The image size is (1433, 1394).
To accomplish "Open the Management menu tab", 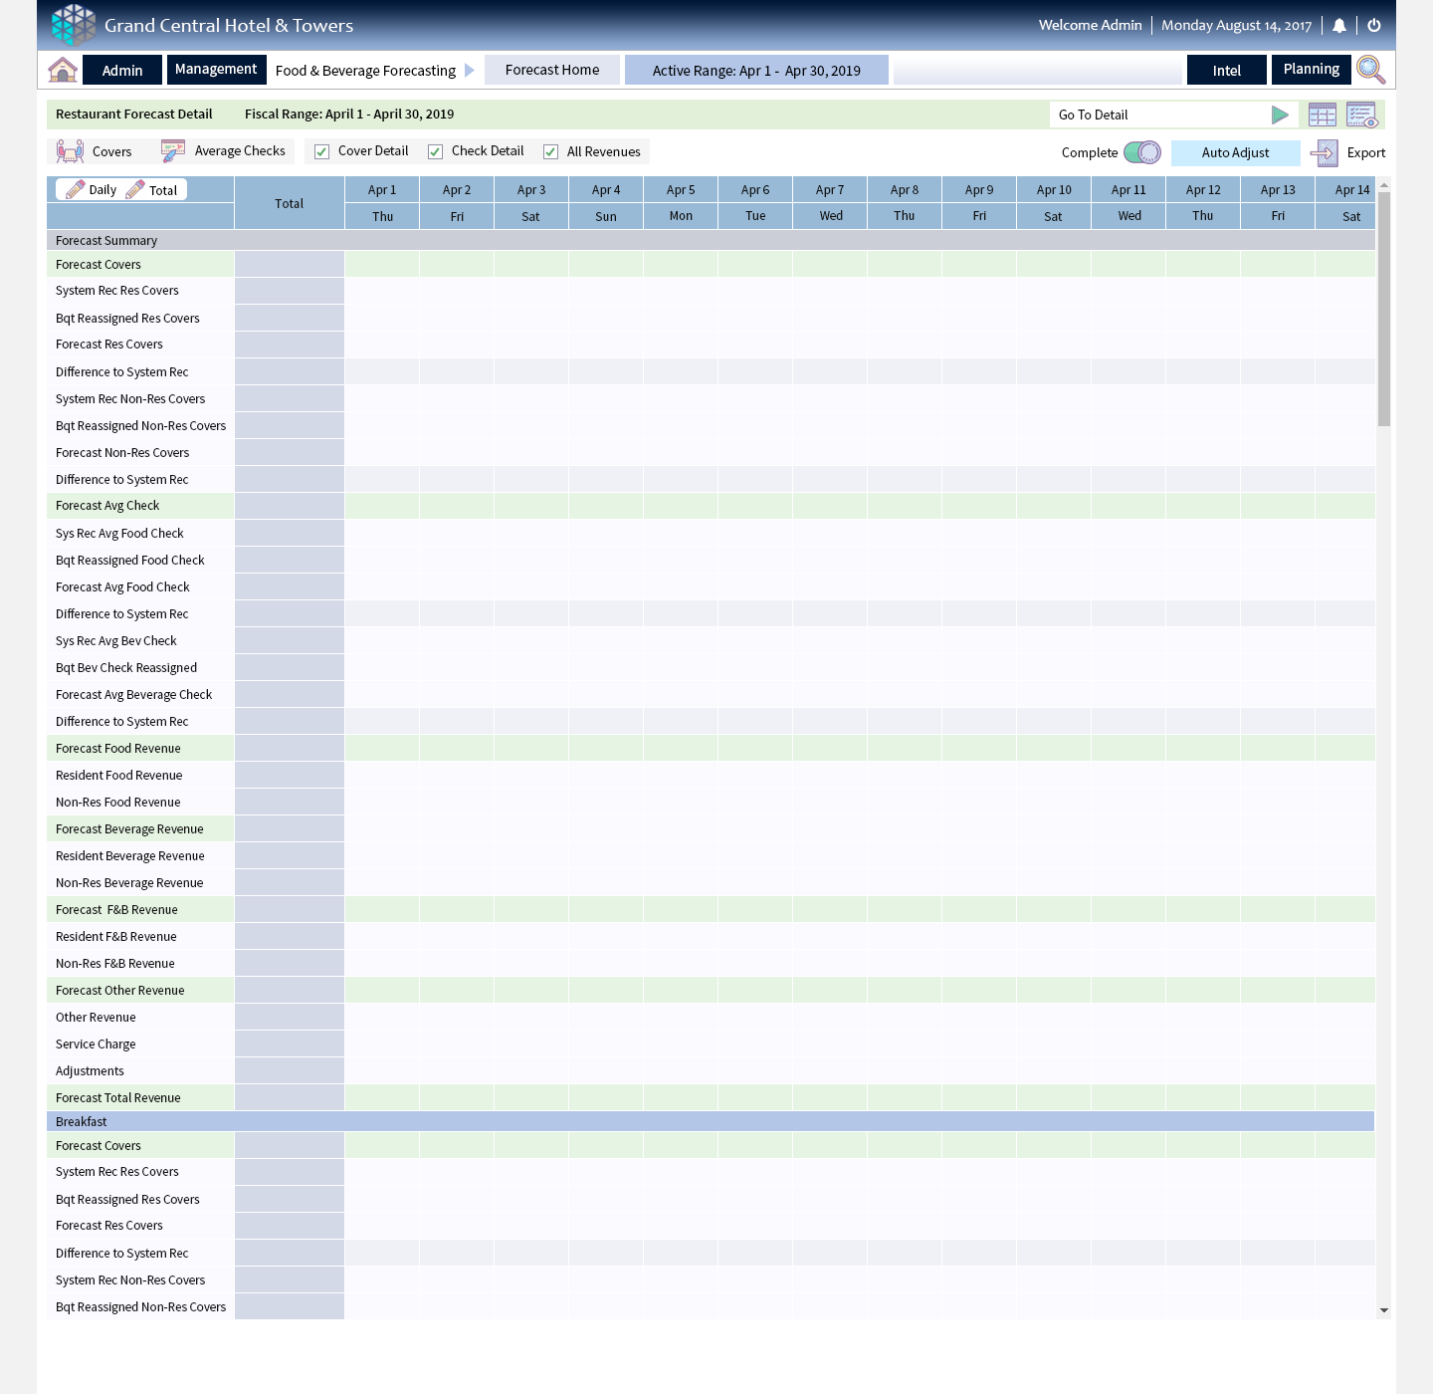I will tap(216, 69).
